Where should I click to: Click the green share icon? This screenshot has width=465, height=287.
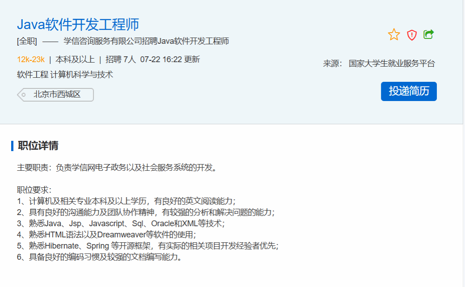pos(429,34)
